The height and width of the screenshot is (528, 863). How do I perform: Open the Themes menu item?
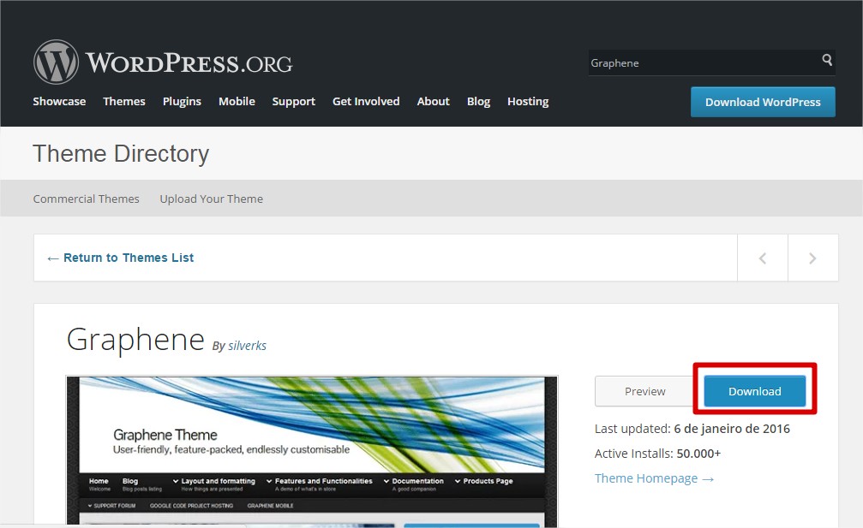tap(123, 102)
